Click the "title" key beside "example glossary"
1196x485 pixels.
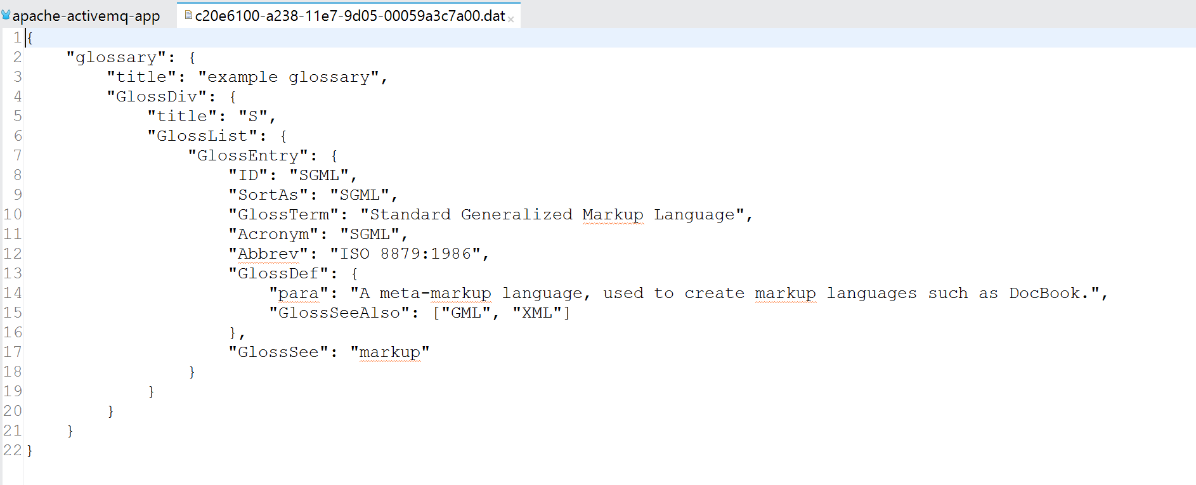click(x=141, y=77)
